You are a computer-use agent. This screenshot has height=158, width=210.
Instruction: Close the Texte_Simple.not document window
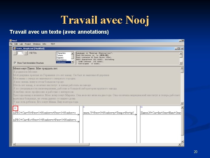[x=182, y=49]
